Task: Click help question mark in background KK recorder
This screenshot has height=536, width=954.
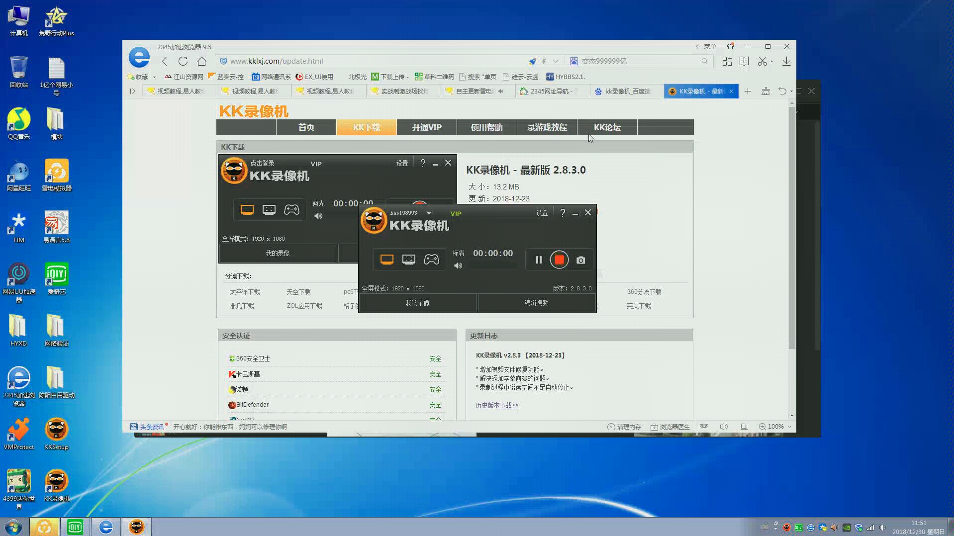Action: pyautogui.click(x=423, y=163)
